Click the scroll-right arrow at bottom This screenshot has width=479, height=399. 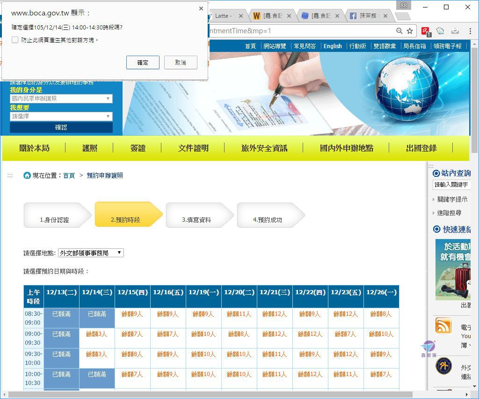[466, 394]
